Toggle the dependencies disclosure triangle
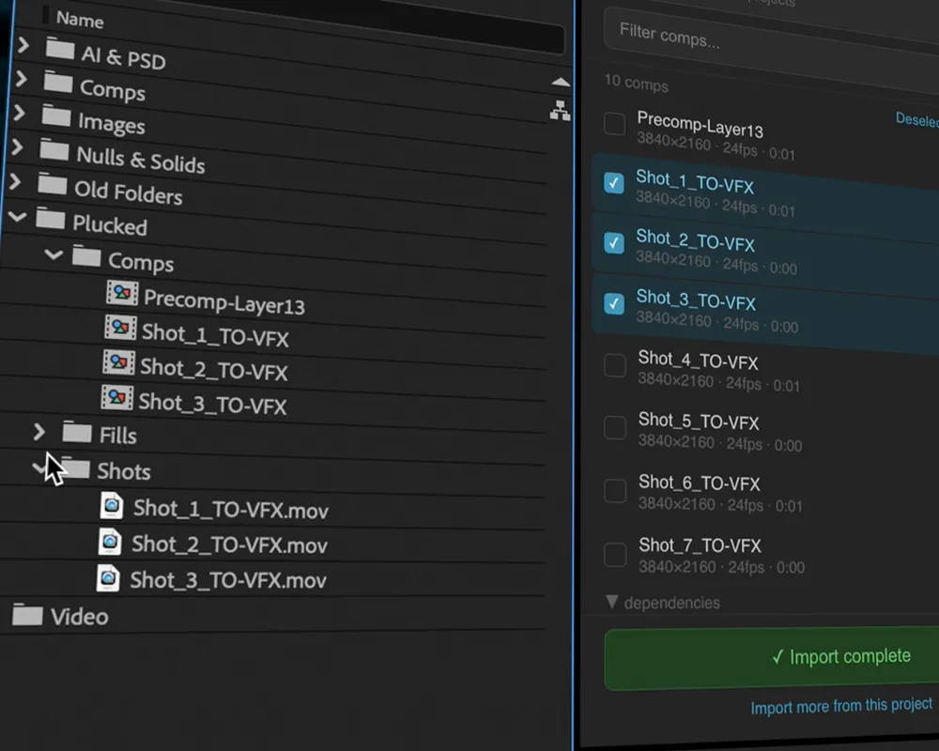This screenshot has width=939, height=751. click(611, 601)
